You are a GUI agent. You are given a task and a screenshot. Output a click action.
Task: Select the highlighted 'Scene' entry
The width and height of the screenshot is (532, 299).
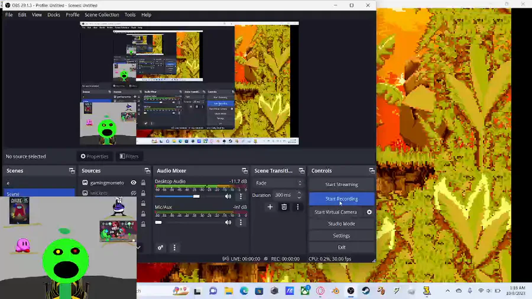[x=39, y=193]
